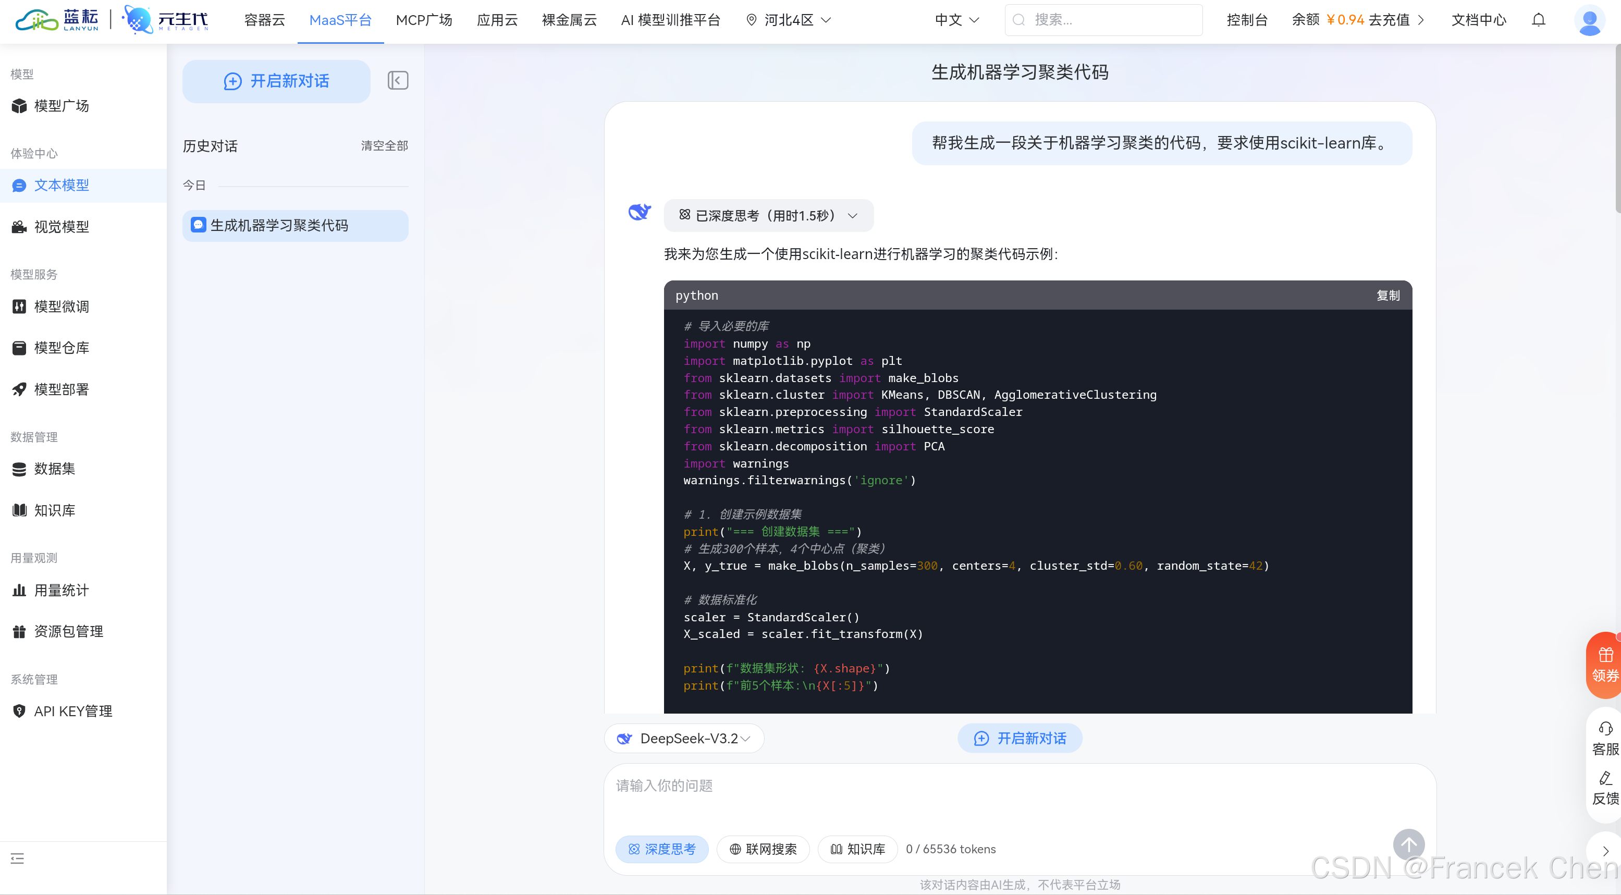This screenshot has height=895, width=1621.
Task: Expand the 河北4区 region dropdown
Action: pyautogui.click(x=787, y=19)
